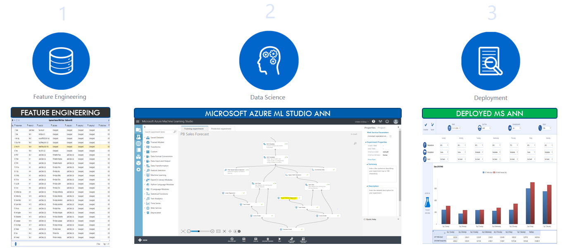Screen dimensions: 567x248
Task: Switch to the Predictive experiment tab
Action: click(221, 129)
